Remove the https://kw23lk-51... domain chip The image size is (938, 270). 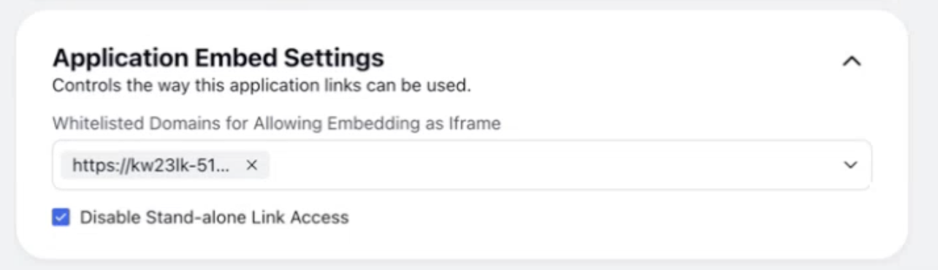click(252, 166)
